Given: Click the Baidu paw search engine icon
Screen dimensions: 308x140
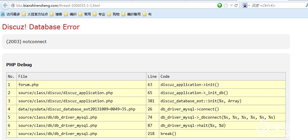Looking at the screenshot, I should point(245,6).
